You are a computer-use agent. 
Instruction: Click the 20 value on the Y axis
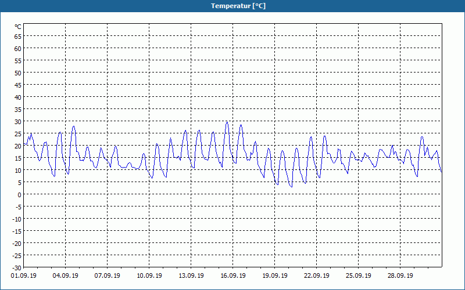click(18, 146)
